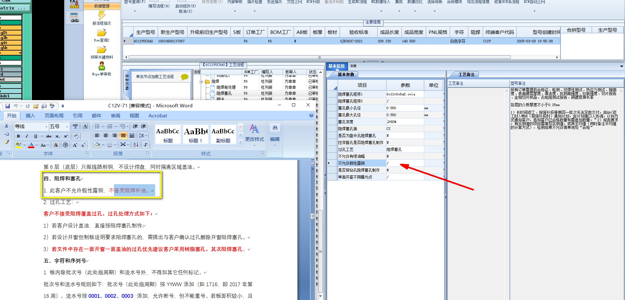
Task: Apply the 标题 1 style
Action: pos(195,134)
